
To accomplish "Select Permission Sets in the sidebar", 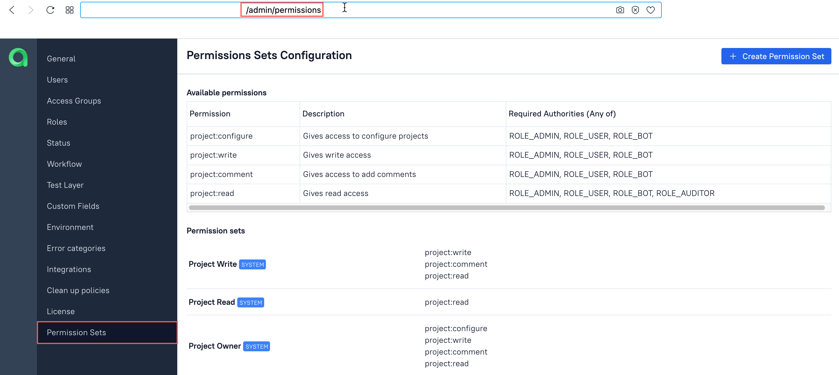I will [76, 332].
